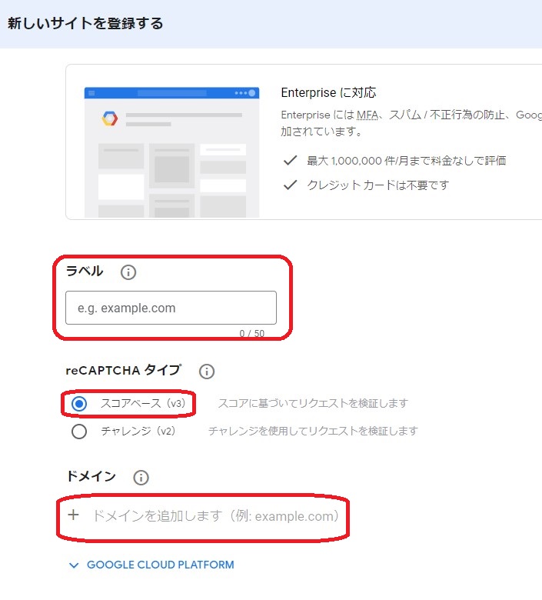Click the スコアに基づいてリクエストを検証します description

click(312, 403)
